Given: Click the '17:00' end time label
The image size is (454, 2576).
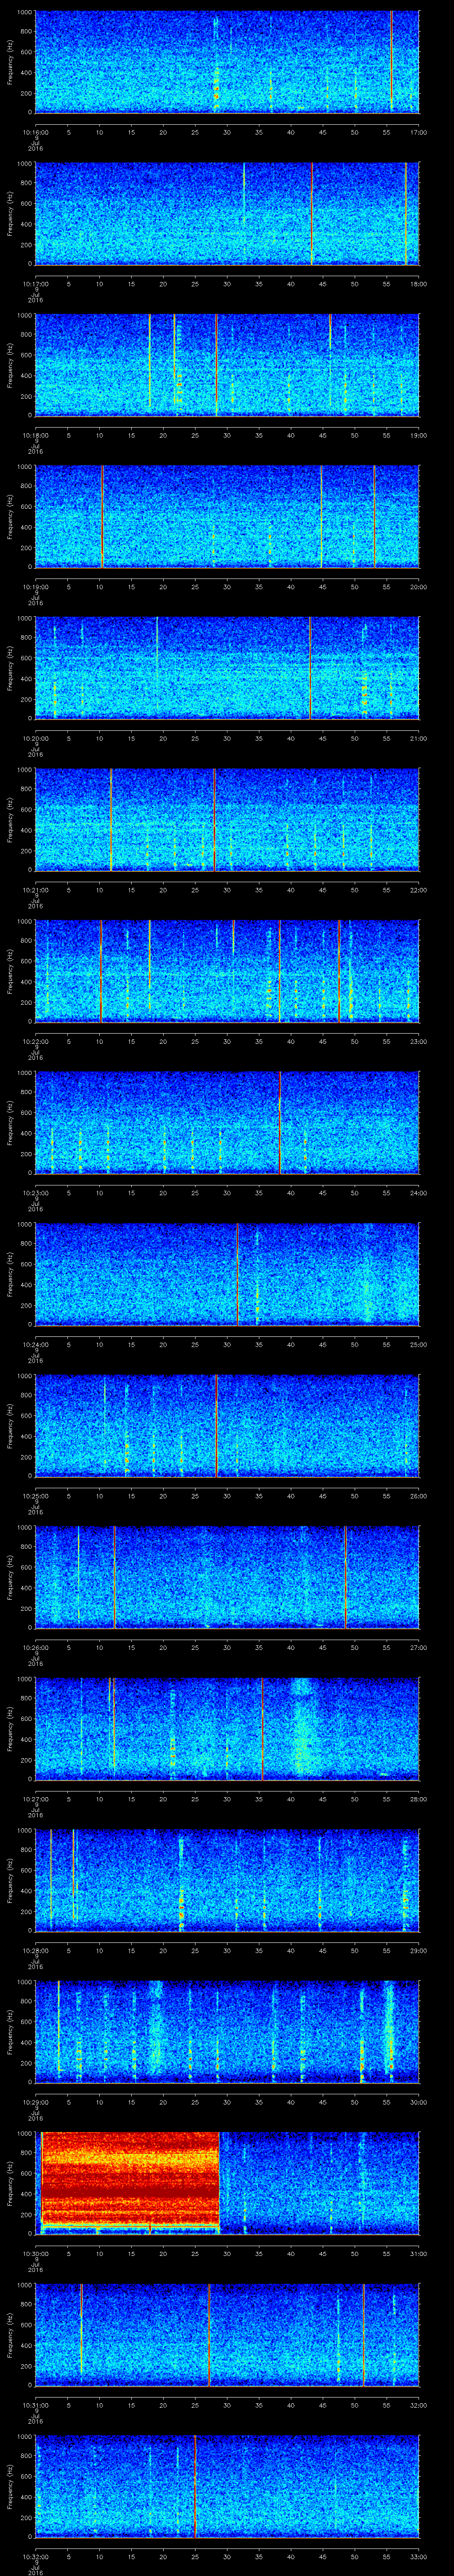Looking at the screenshot, I should pyautogui.click(x=418, y=132).
